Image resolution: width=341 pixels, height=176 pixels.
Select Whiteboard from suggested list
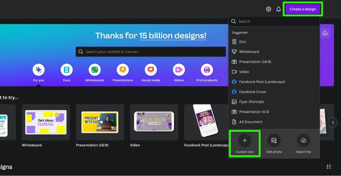point(274,52)
